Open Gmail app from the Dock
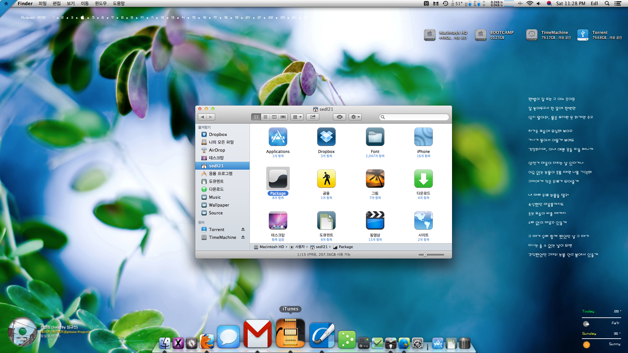The width and height of the screenshot is (628, 353). tap(257, 333)
